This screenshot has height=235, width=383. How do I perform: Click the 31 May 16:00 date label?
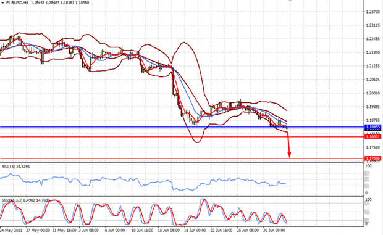(x=64, y=230)
